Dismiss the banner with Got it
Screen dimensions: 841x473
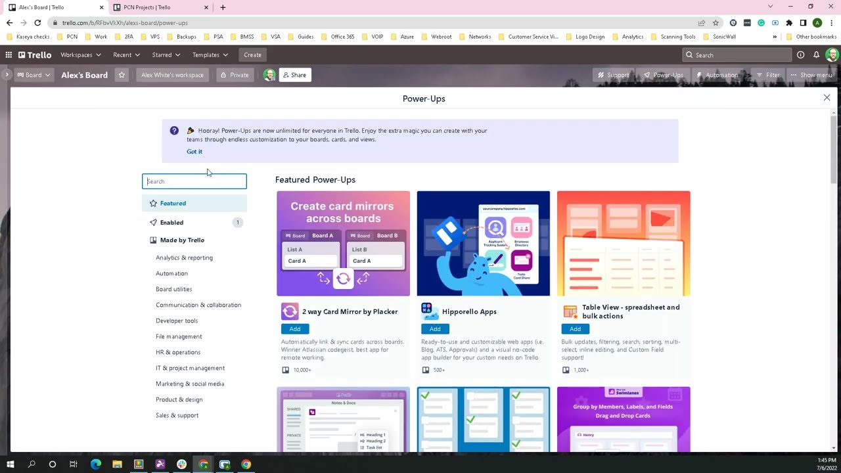[x=194, y=152]
